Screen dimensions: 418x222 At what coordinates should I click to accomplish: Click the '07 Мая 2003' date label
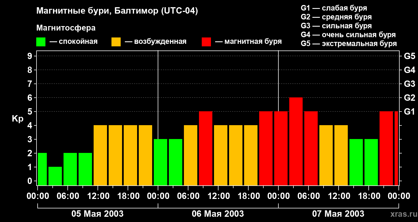(338, 214)
